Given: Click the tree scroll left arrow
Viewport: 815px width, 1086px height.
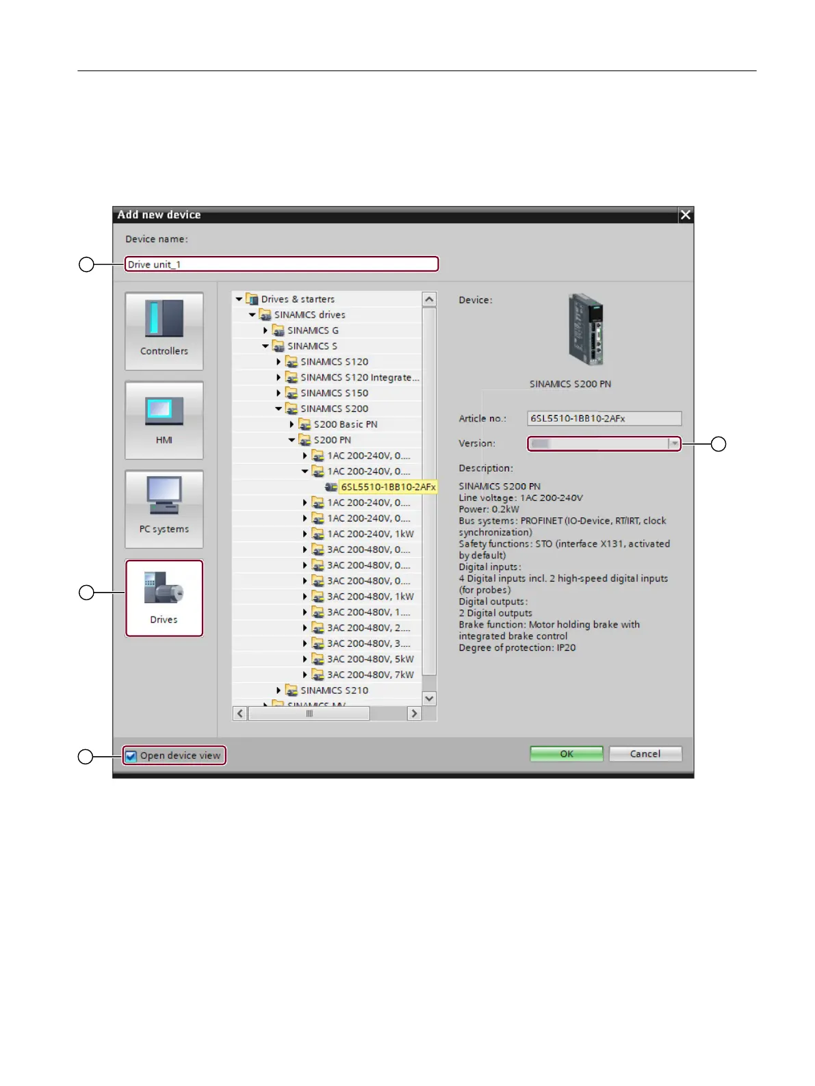Looking at the screenshot, I should tap(240, 714).
